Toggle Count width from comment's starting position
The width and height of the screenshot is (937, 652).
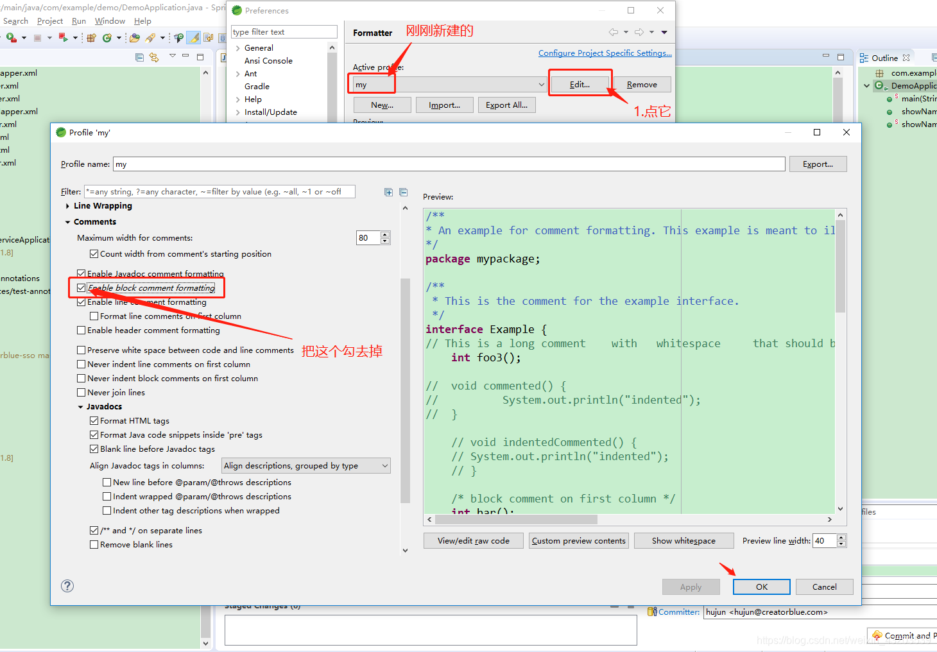click(x=94, y=254)
